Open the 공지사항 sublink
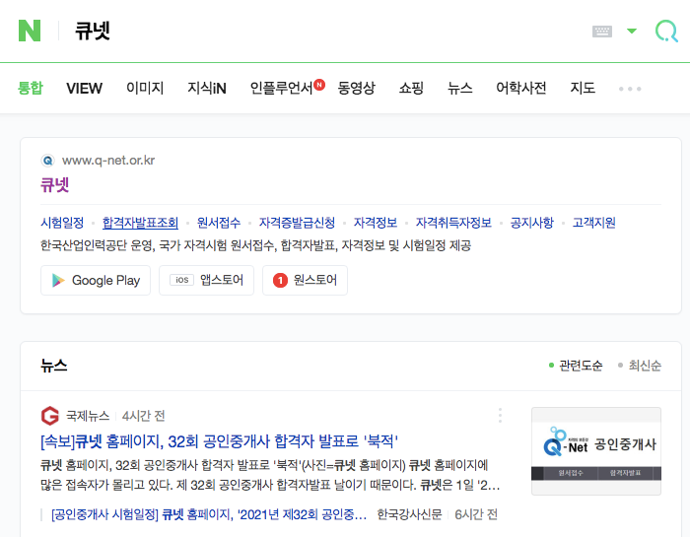This screenshot has height=537, width=690. coord(531,223)
